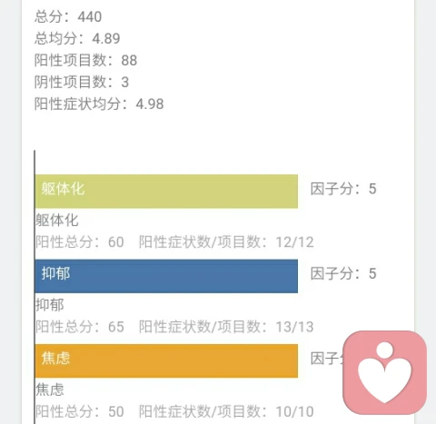Click the 总分 440 text line
This screenshot has width=436, height=424.
68,16
